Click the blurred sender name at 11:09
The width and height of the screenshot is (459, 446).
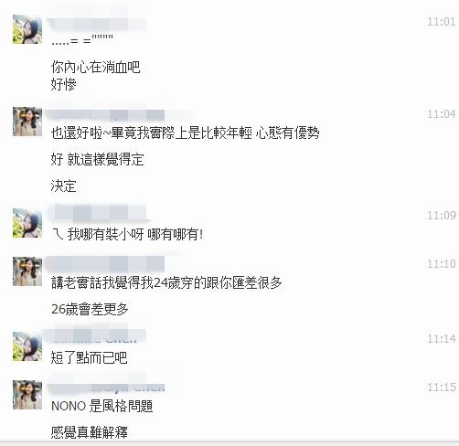pos(98,212)
